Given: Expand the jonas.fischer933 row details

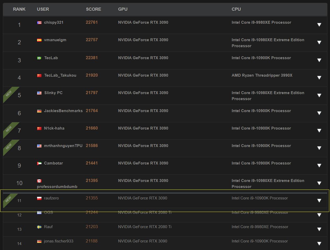Looking at the screenshot, I should click(319, 243).
